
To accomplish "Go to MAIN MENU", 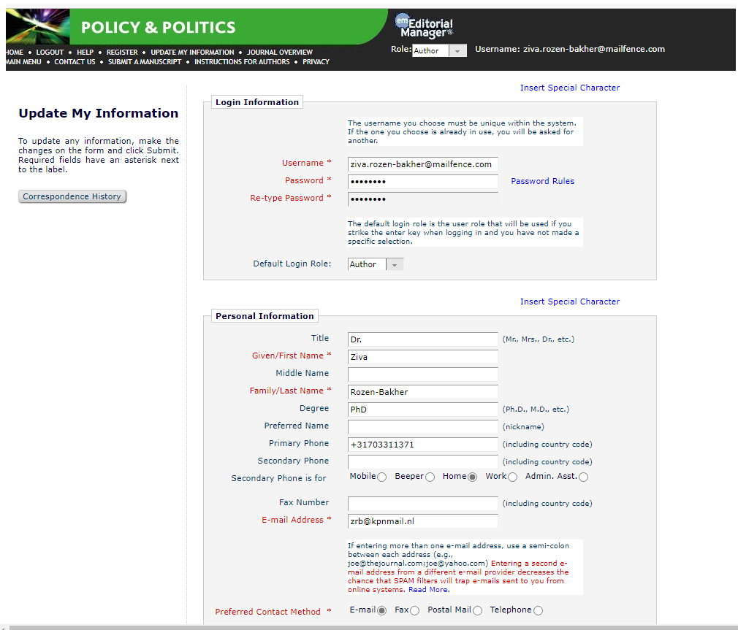I will pos(23,61).
